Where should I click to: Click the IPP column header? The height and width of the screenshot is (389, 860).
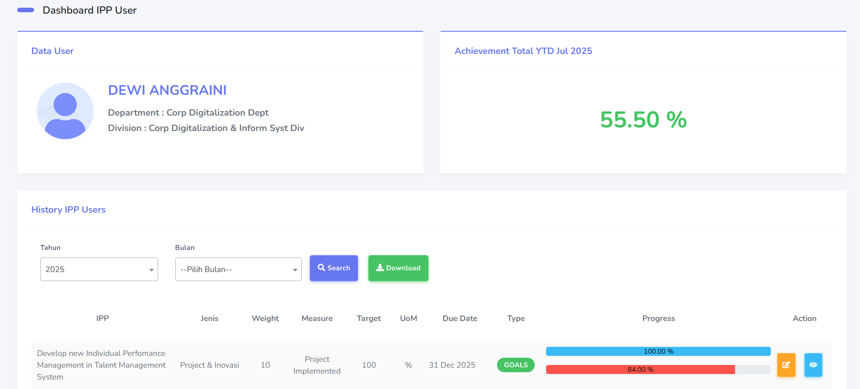[103, 318]
